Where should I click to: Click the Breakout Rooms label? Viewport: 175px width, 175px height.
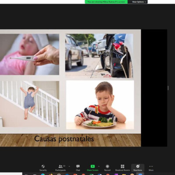pyautogui.click(x=122, y=170)
